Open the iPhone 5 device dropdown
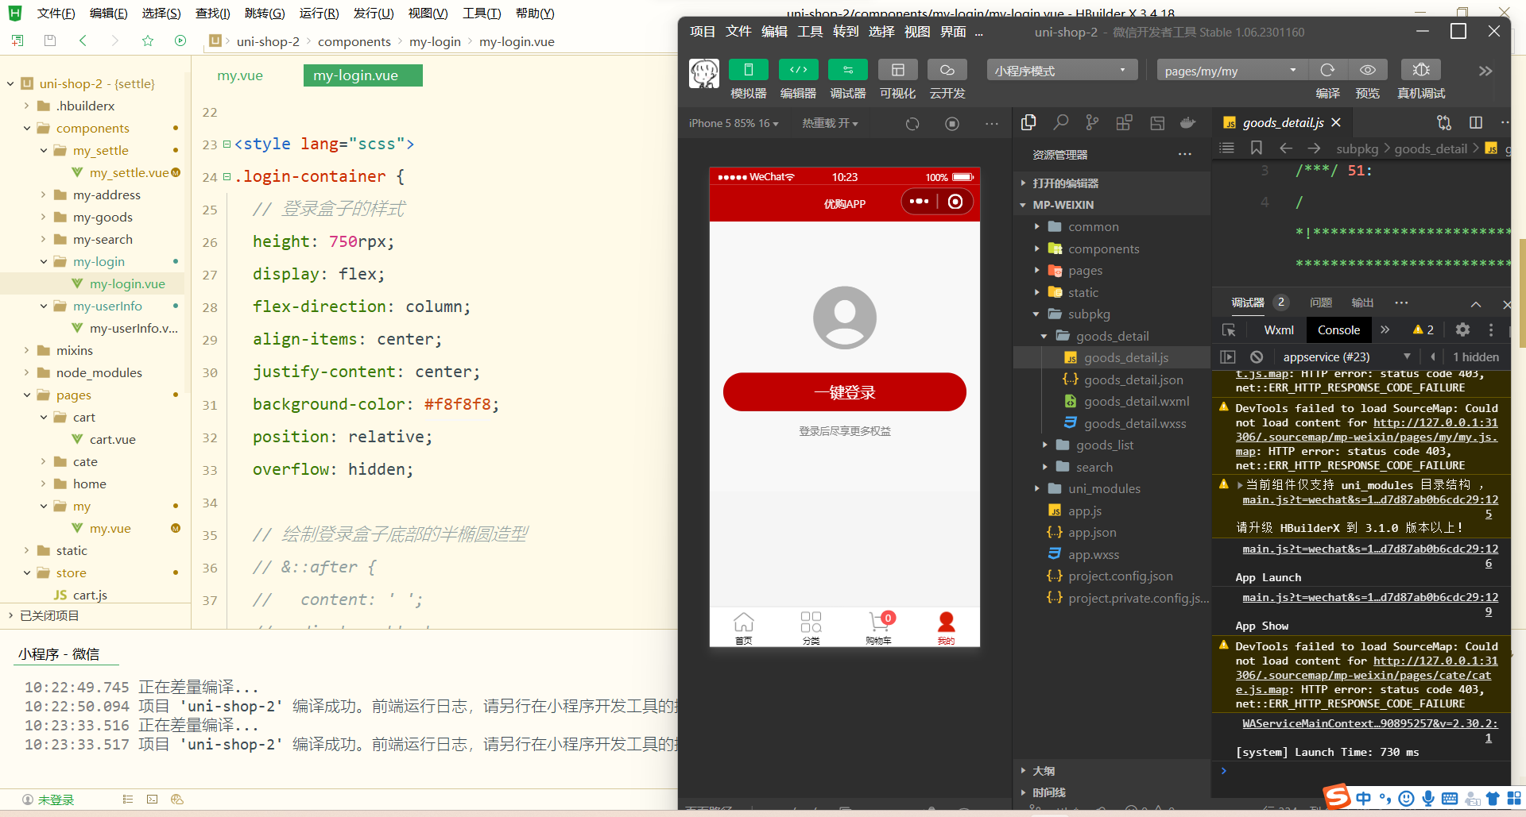The width and height of the screenshot is (1526, 817). click(731, 123)
